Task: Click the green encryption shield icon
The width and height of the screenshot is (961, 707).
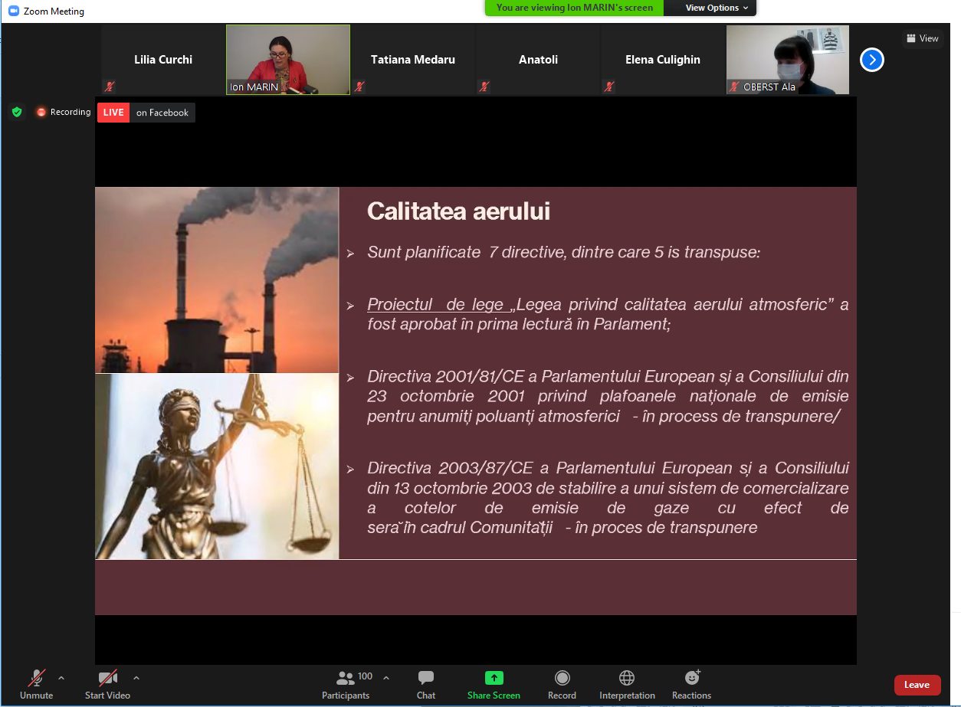Action: pos(17,113)
